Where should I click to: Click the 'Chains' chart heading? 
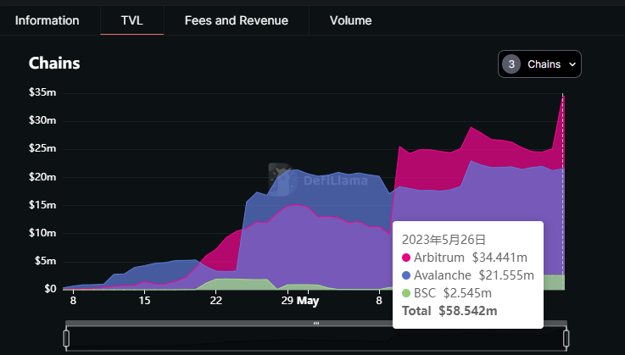[55, 64]
